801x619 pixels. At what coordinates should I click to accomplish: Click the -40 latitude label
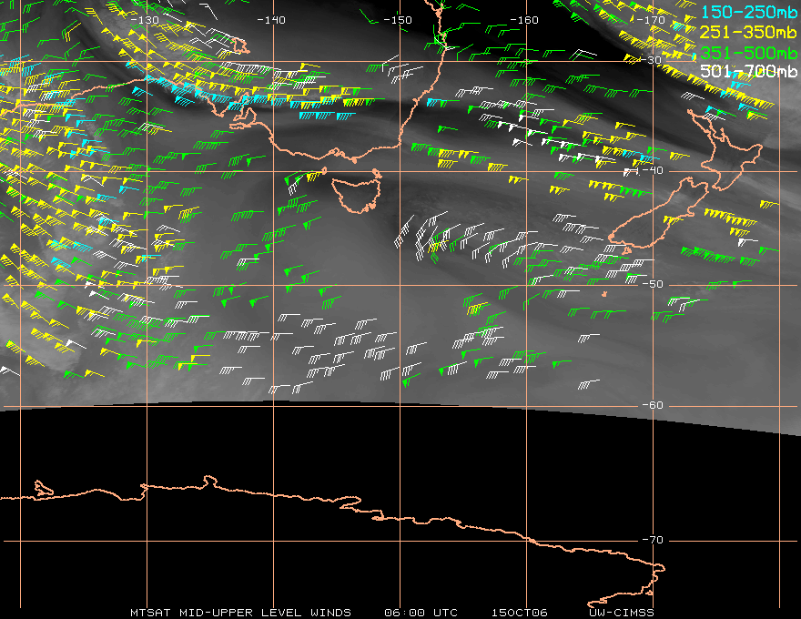652,171
